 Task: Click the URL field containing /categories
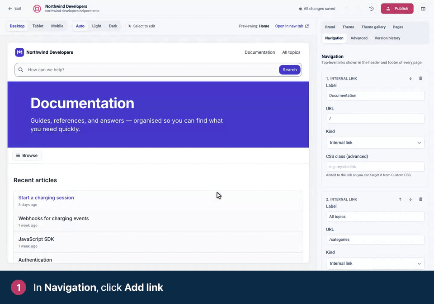pos(375,240)
